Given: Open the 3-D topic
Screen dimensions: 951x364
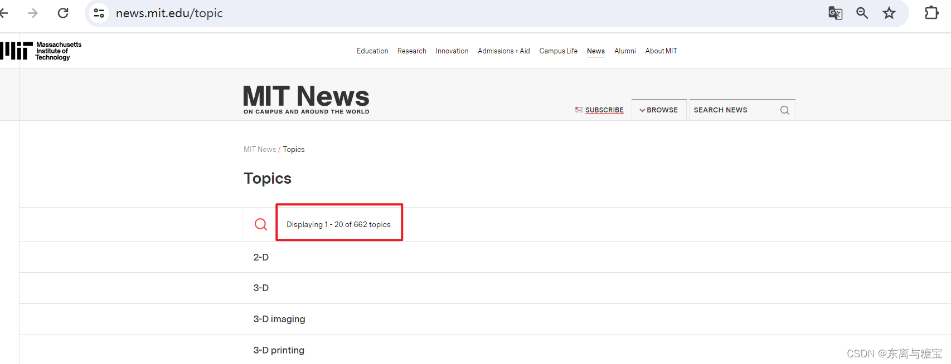Looking at the screenshot, I should [x=261, y=288].
